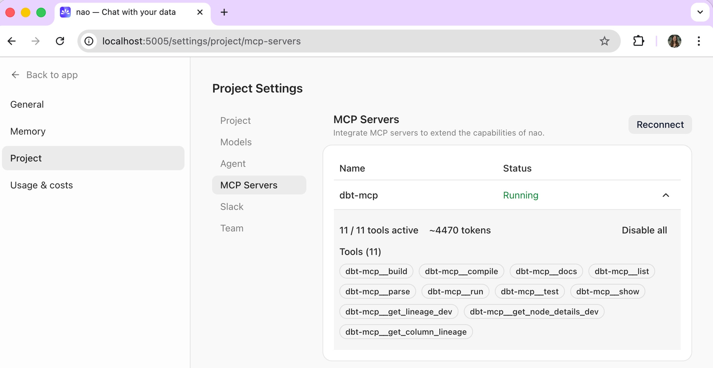Close the nao browser tab
Screen dimensions: 713x368
point(200,12)
